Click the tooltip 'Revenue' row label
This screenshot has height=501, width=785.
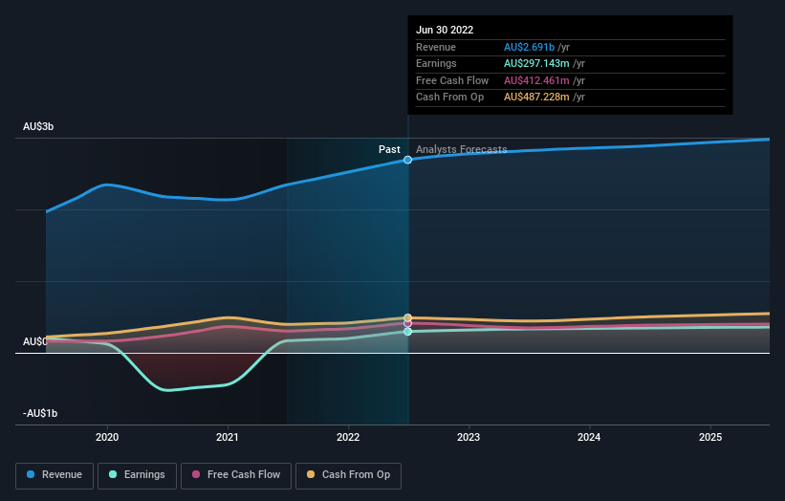click(x=436, y=47)
